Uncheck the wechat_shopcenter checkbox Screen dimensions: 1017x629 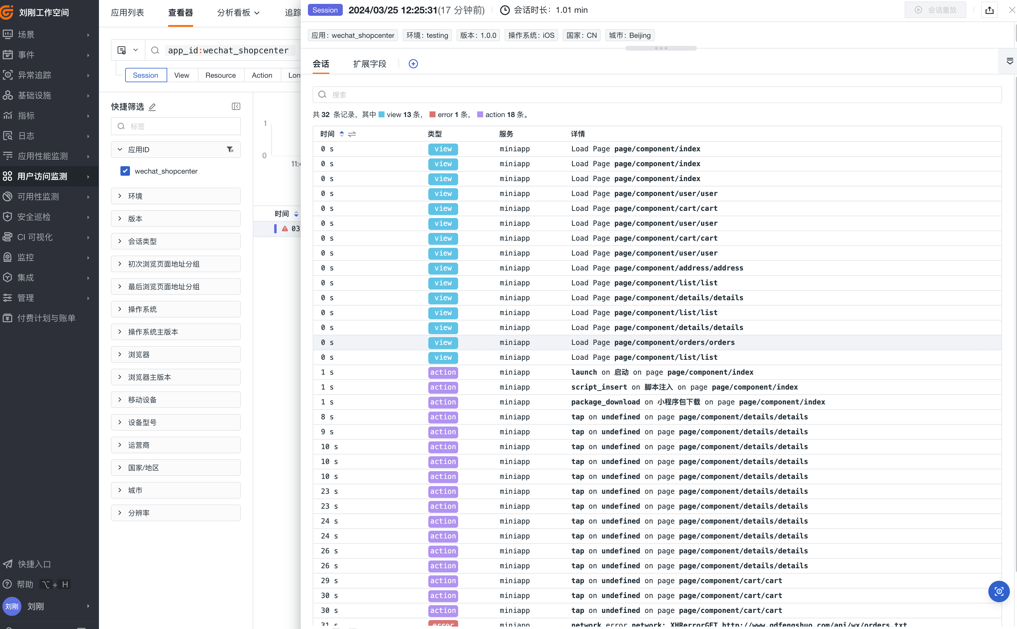[125, 171]
